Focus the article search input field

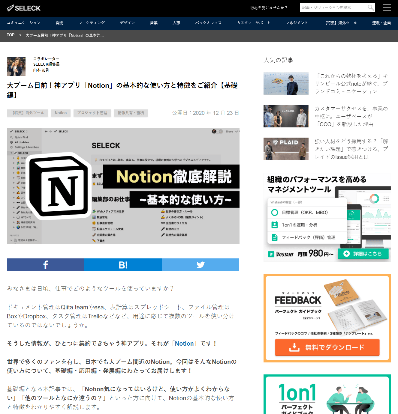(333, 8)
